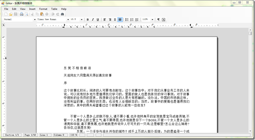Maximize the Editor window
Screen dimensions: 255x140
coord(240,2)
